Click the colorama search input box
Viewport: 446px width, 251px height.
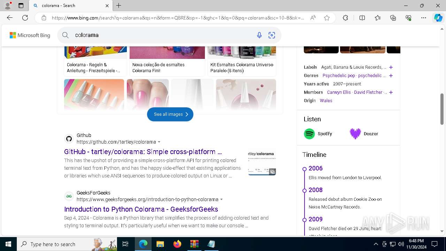tap(162, 35)
